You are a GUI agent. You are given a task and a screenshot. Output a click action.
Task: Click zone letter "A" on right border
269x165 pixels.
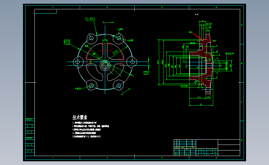click(x=242, y=25)
